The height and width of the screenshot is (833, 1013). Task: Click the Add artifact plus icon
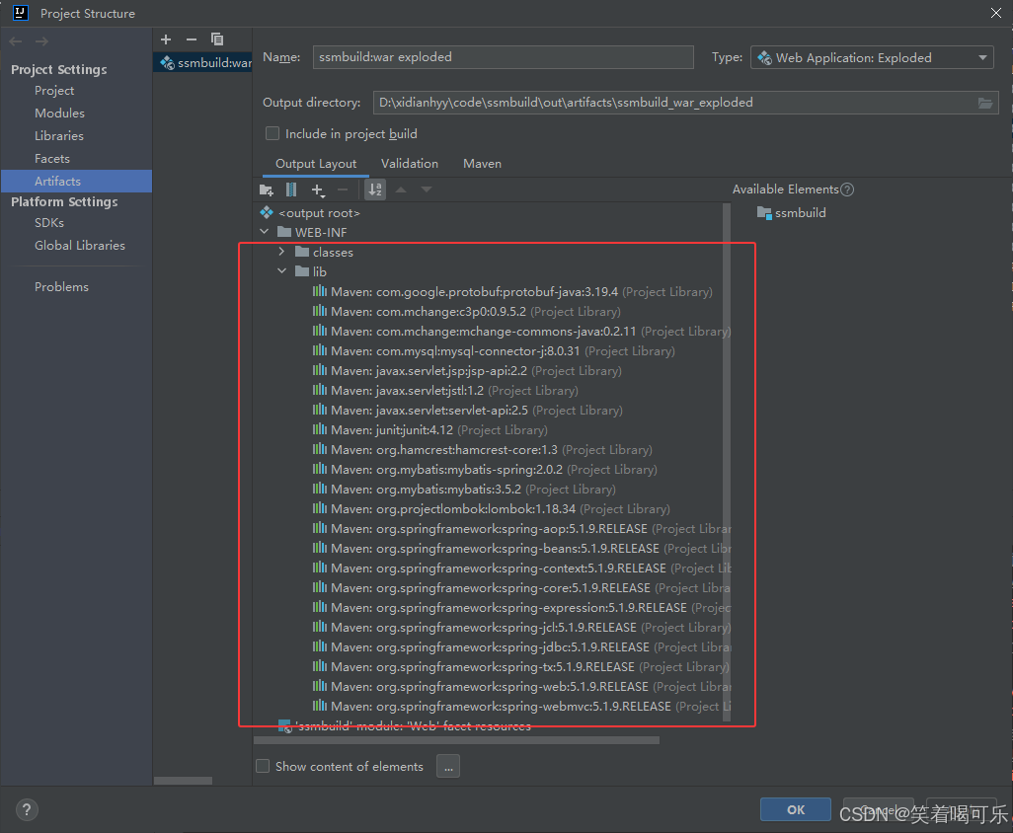[166, 39]
